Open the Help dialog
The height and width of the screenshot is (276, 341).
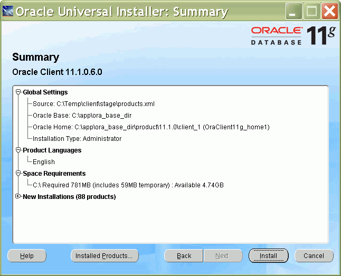(x=27, y=256)
